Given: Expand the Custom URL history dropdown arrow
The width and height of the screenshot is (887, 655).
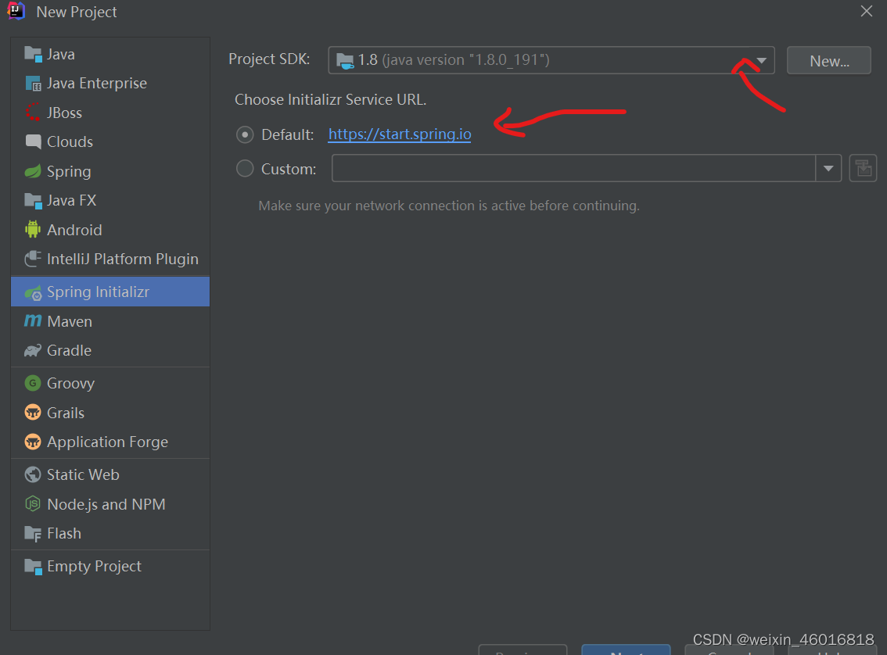Looking at the screenshot, I should coord(828,168).
